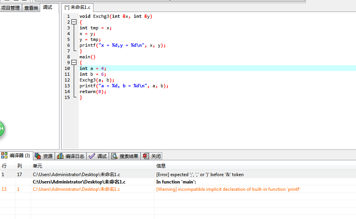Show the 编译日志 tab
The height and width of the screenshot is (219, 356).
(x=71, y=156)
